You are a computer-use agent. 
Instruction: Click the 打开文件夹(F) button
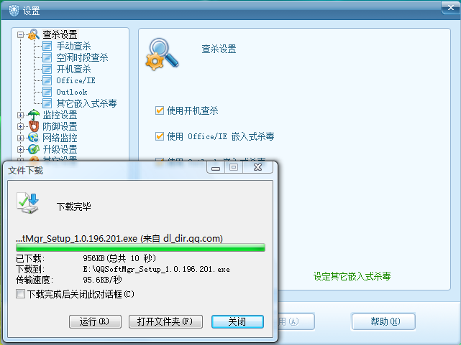point(165,322)
